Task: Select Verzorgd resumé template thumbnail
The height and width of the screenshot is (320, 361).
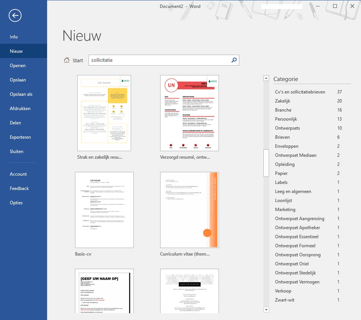Action: tap(190, 113)
